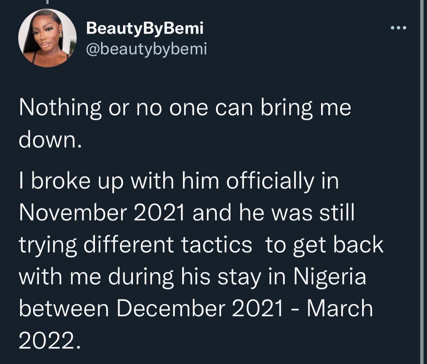This screenshot has height=364, width=427.
Task: Open the three-dot more options menu
Action: 398,28
